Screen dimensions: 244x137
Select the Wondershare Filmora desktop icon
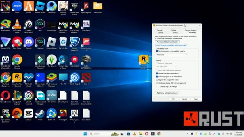(40, 62)
